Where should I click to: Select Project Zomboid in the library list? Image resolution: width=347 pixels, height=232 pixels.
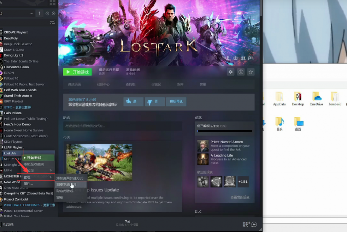click(16, 199)
